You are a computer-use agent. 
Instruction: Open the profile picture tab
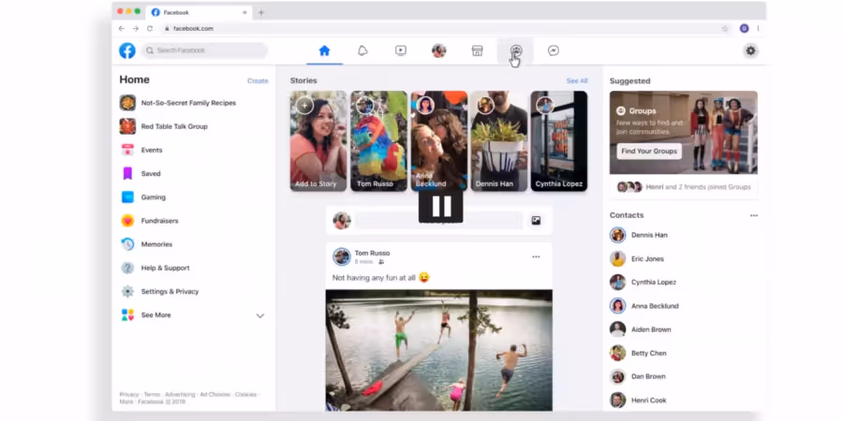click(438, 51)
